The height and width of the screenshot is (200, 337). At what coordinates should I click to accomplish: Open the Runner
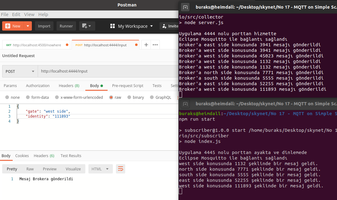(66, 26)
